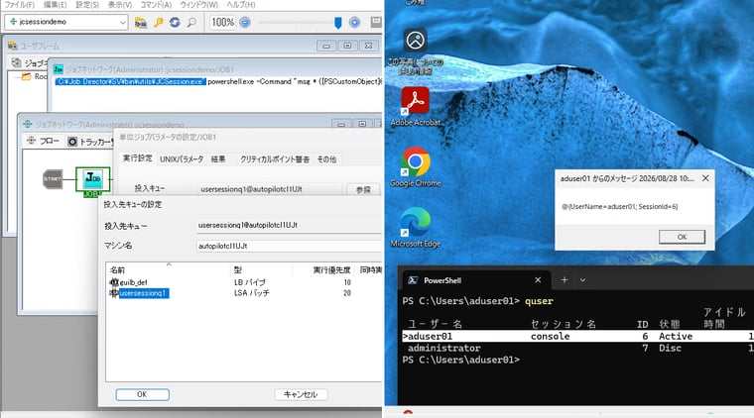Click the powershell.exe command text
This screenshot has height=418, width=754.
tap(295, 81)
